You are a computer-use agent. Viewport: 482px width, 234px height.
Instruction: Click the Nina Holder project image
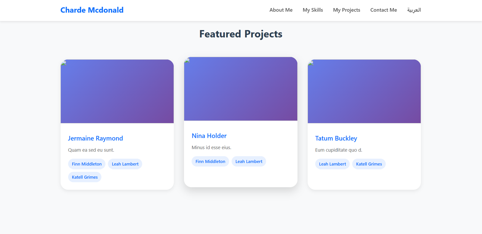(241, 89)
